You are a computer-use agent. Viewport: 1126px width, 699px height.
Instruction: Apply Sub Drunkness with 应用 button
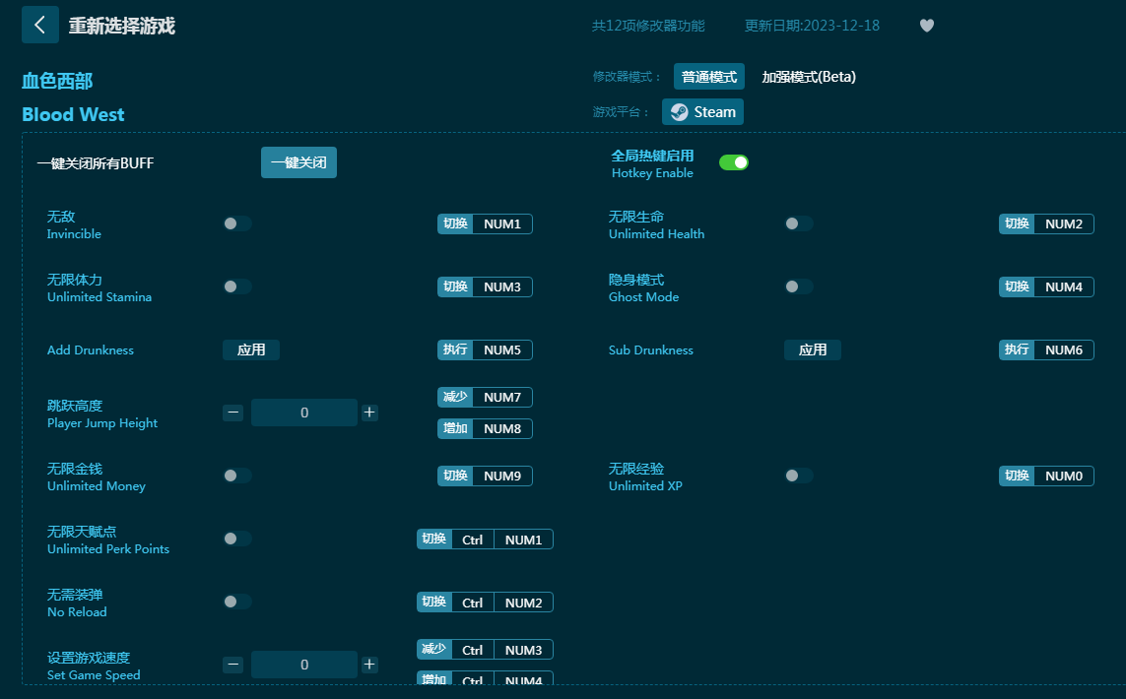point(813,349)
